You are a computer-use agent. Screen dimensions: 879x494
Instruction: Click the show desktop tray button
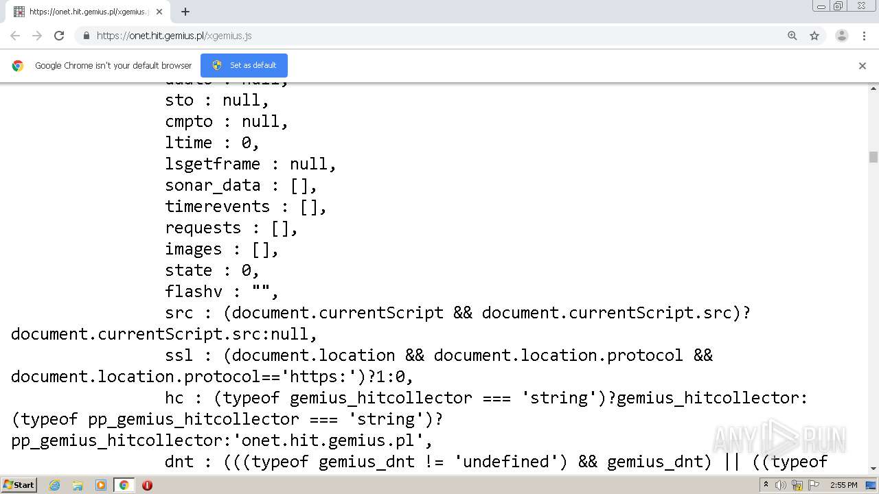tap(871, 485)
